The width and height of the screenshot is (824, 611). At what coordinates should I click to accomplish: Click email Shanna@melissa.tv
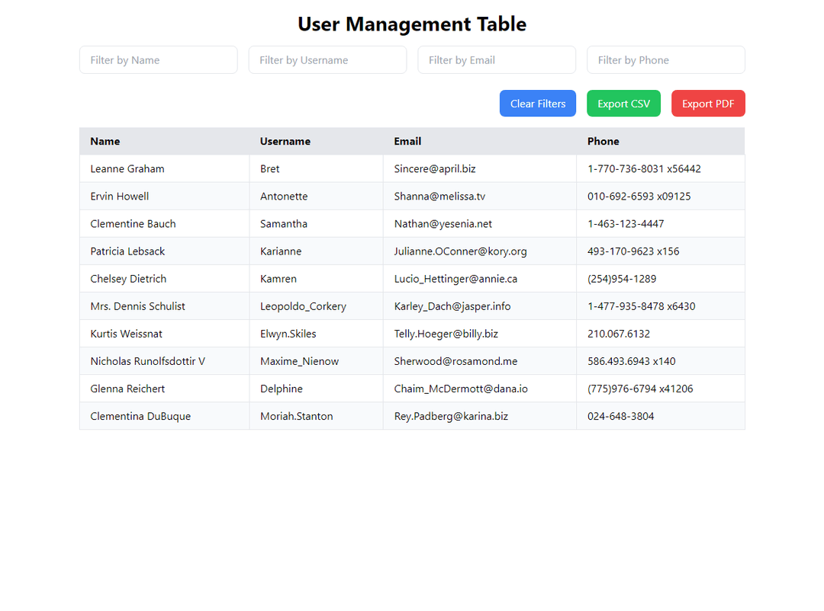tap(439, 197)
